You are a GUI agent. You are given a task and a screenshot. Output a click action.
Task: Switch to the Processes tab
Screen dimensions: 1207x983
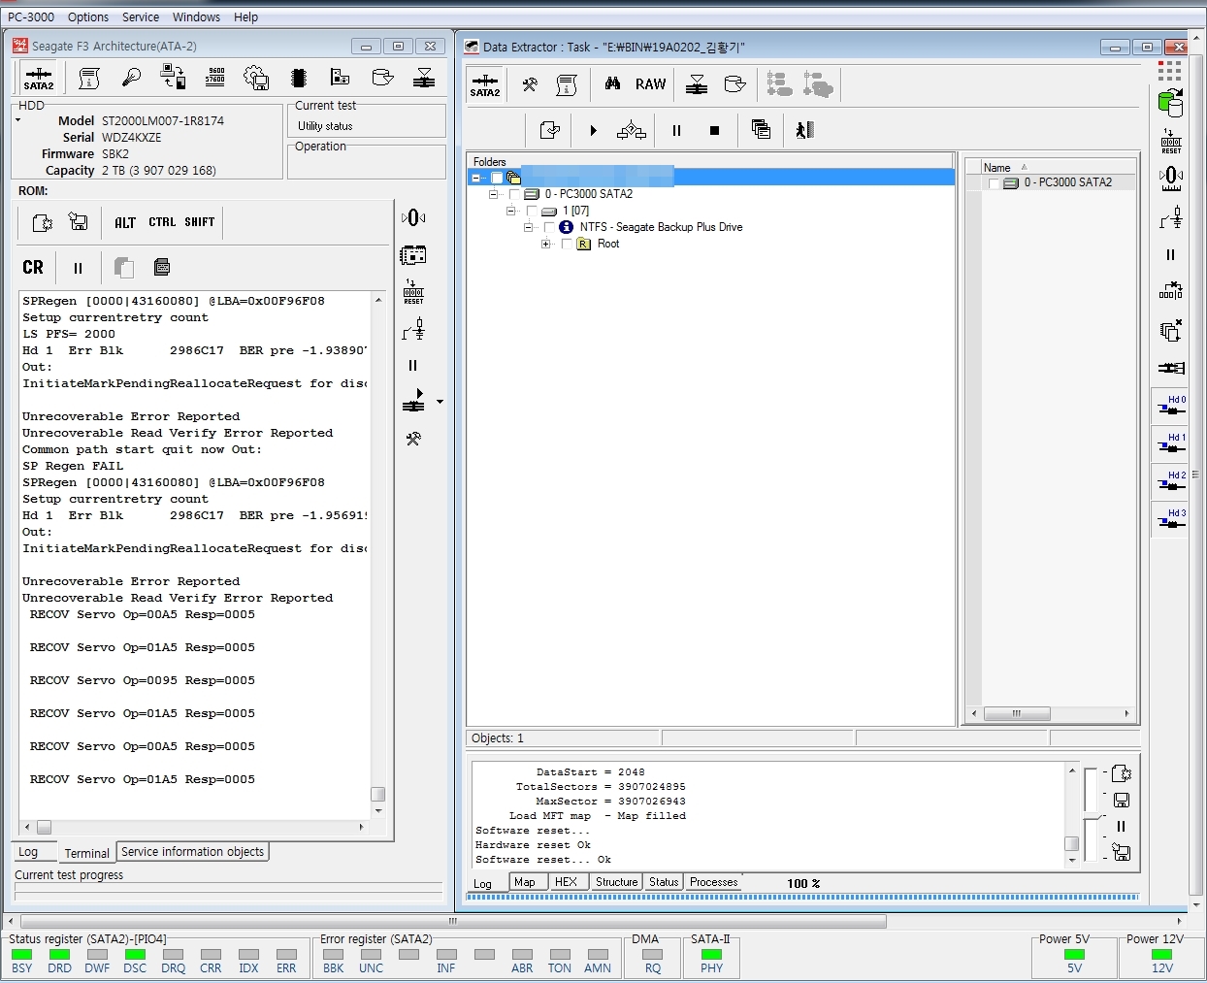tap(713, 882)
